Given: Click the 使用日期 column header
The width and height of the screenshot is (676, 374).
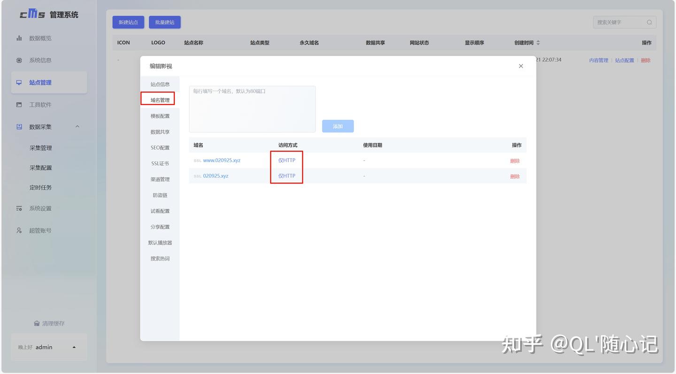Looking at the screenshot, I should pos(372,145).
